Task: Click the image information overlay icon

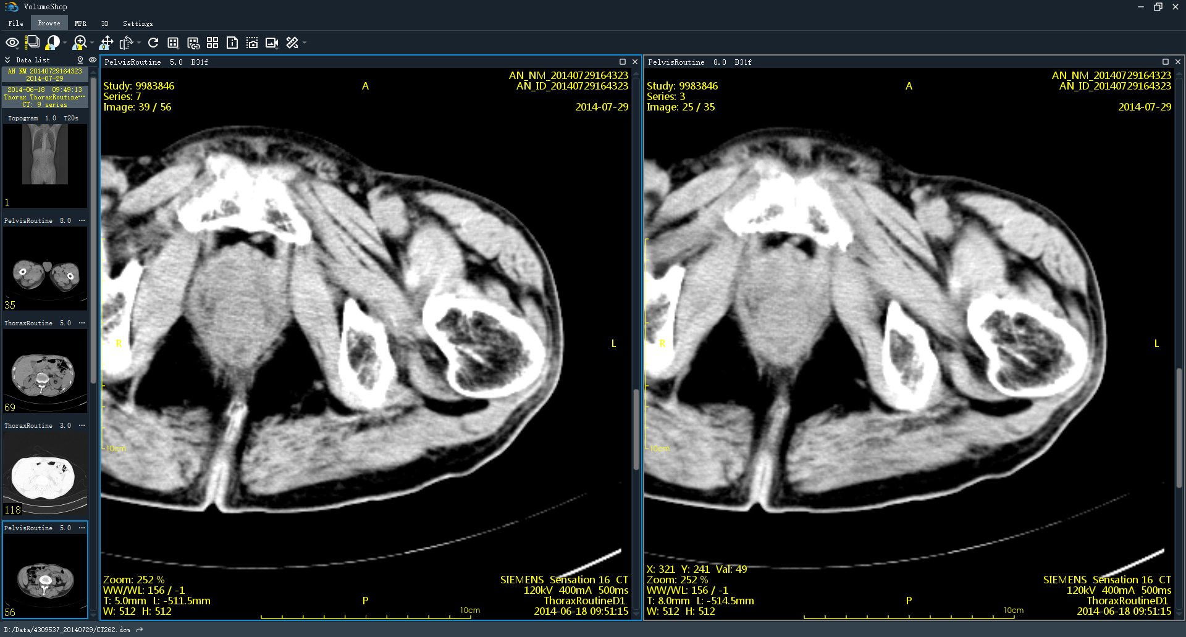Action: [232, 43]
